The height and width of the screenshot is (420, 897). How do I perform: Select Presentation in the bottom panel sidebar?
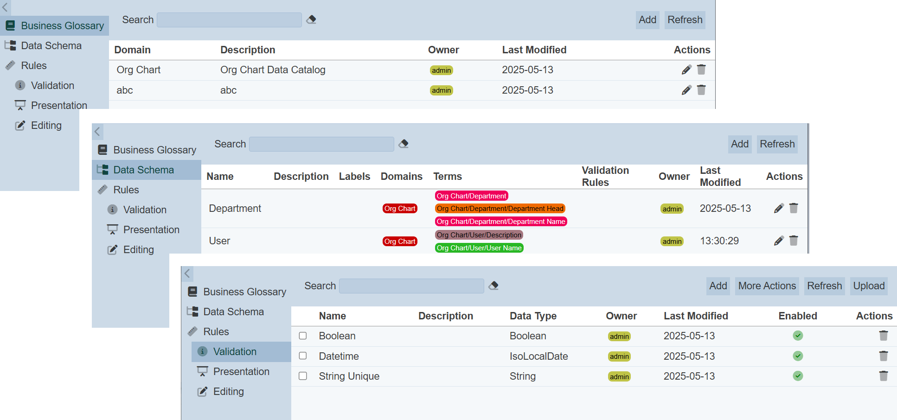point(241,372)
